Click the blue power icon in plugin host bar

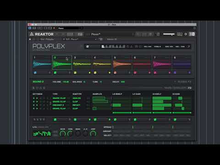(x=30, y=28)
